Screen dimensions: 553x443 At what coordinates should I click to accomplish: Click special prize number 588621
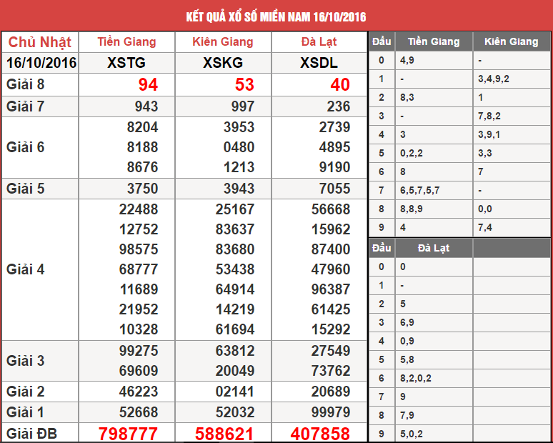tap(224, 434)
